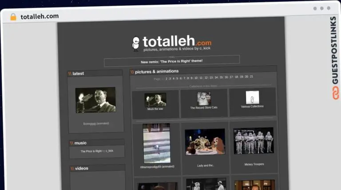Click the 'Various Collections' label

(252, 106)
